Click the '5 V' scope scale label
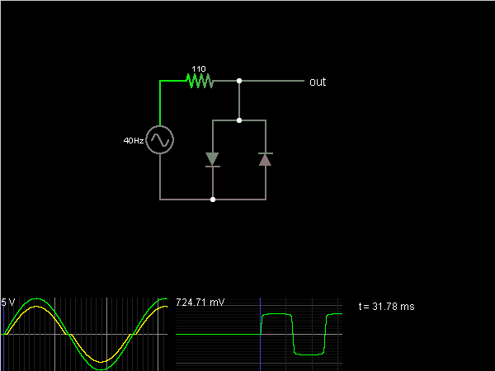 click(8, 303)
